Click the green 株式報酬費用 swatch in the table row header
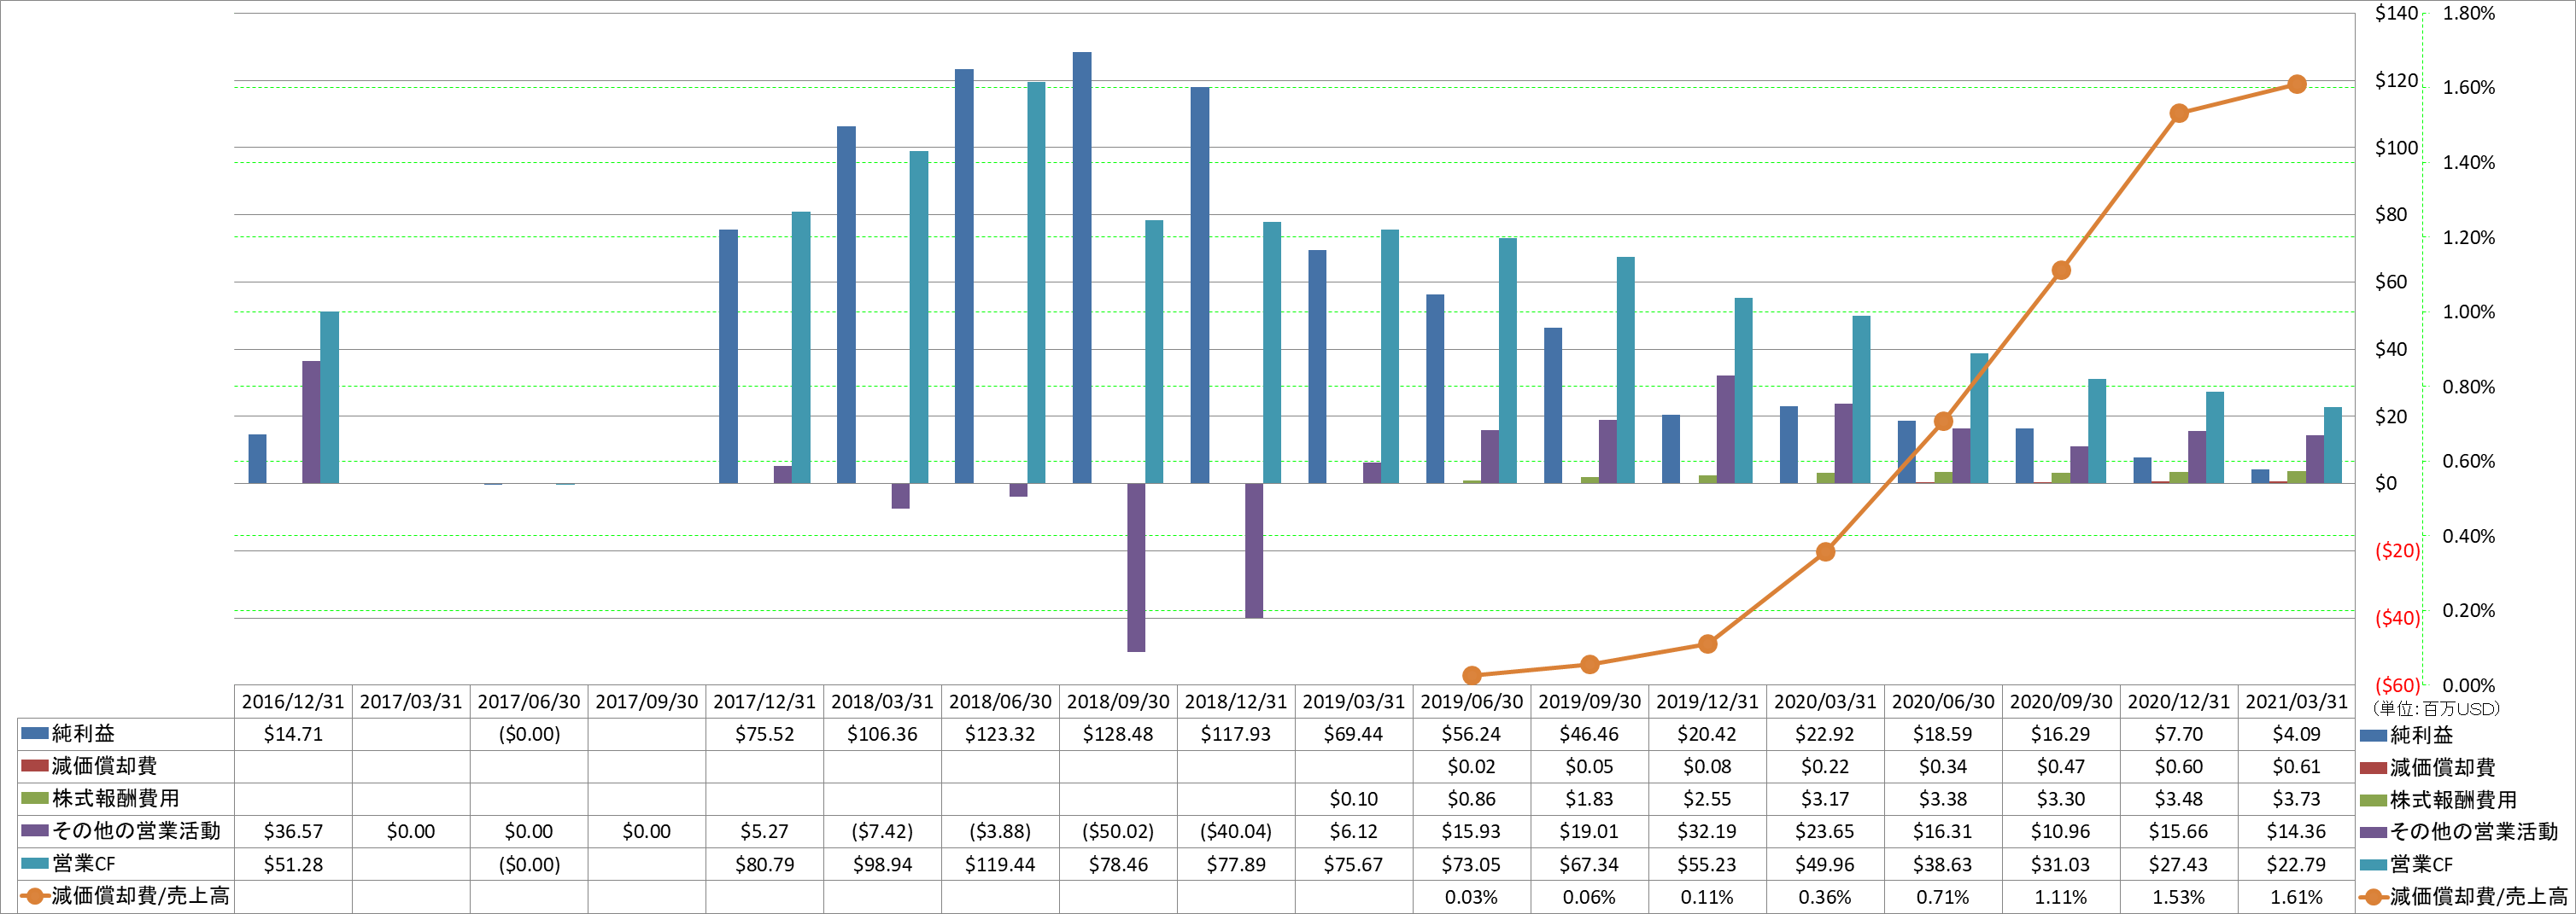Image resolution: width=2576 pixels, height=914 pixels. pyautogui.click(x=35, y=798)
